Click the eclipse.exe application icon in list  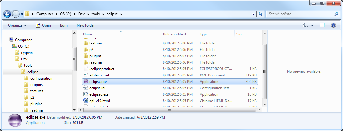click(85, 82)
